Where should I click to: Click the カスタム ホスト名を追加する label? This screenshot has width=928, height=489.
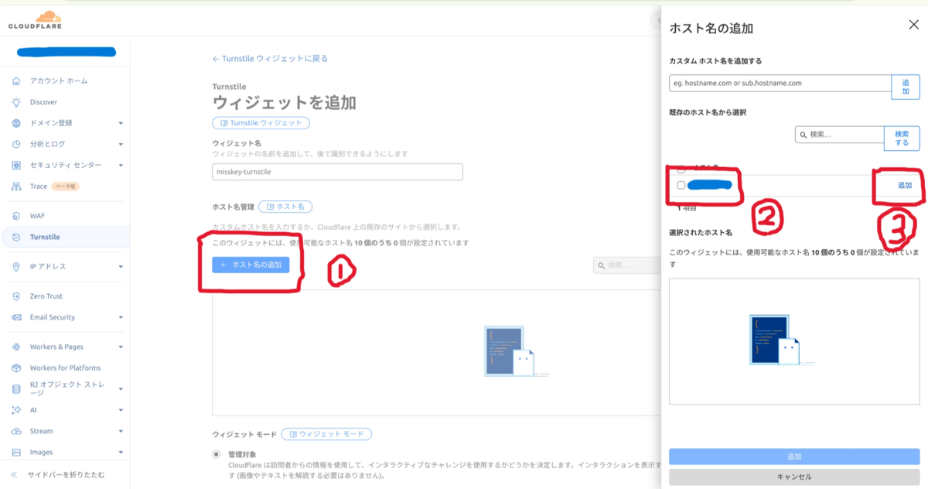(715, 60)
